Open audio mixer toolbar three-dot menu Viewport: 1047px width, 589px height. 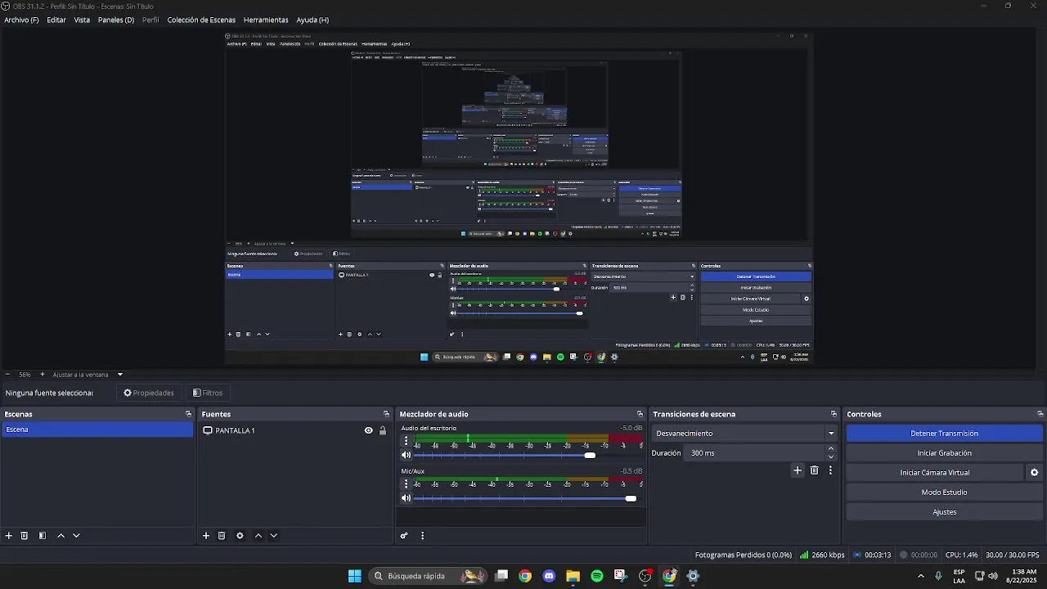click(x=422, y=536)
